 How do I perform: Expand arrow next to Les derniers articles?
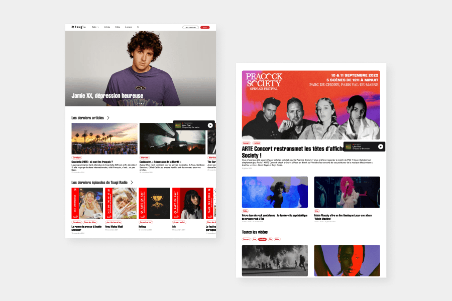point(108,118)
